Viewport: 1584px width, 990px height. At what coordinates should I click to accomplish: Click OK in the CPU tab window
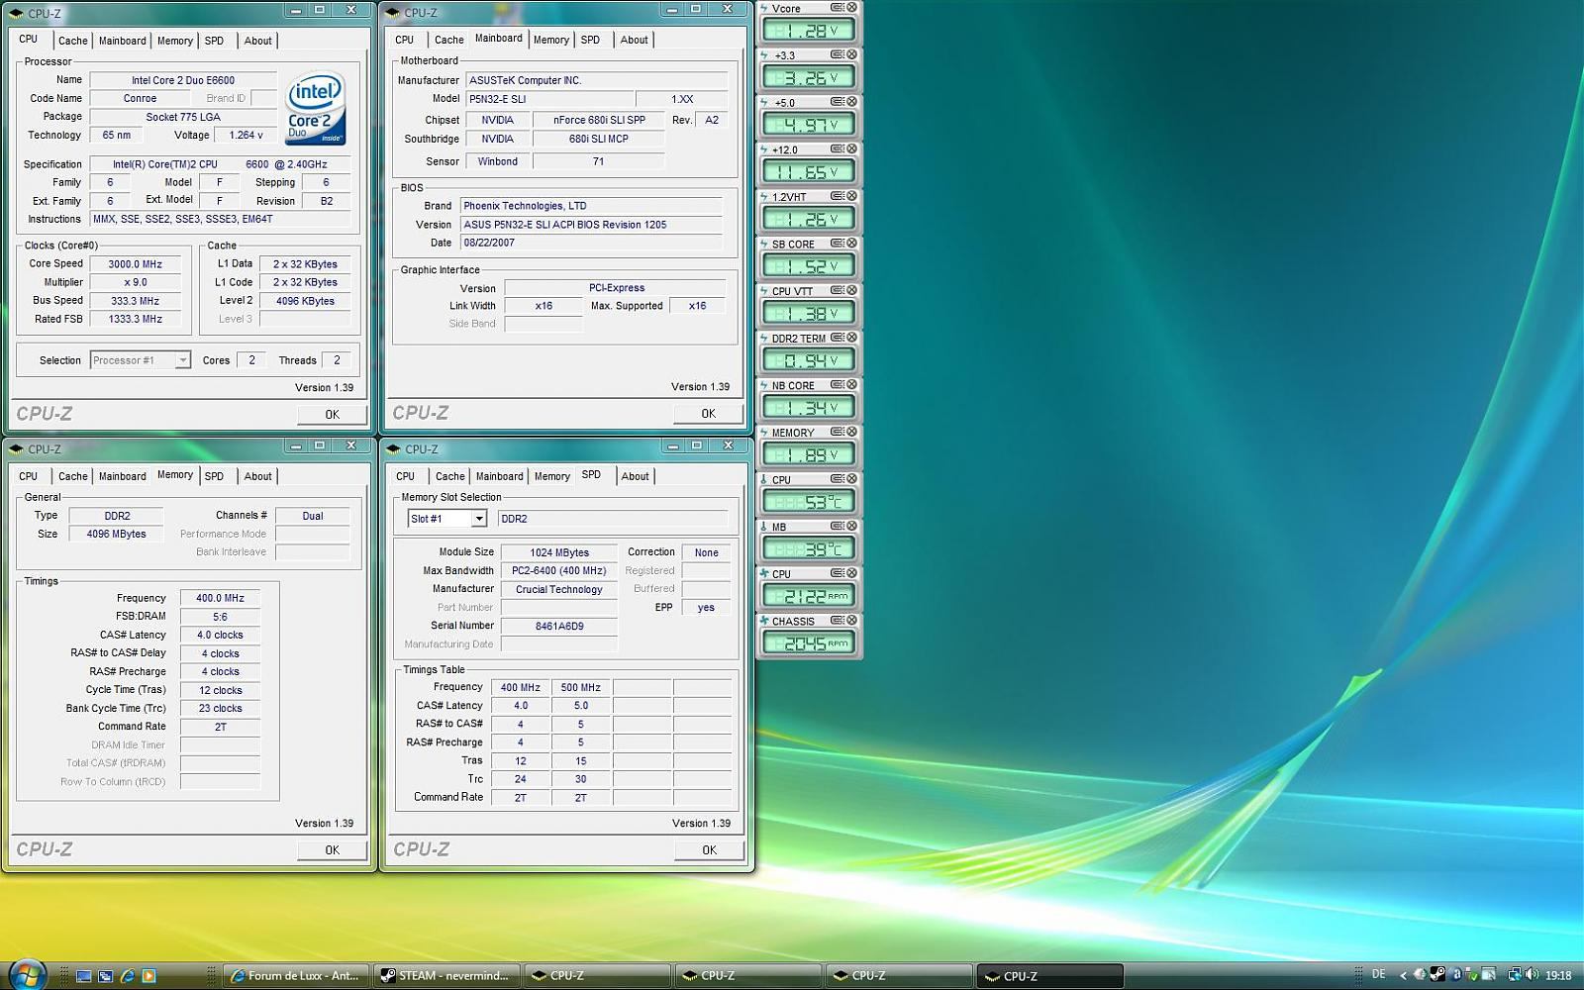pos(332,415)
